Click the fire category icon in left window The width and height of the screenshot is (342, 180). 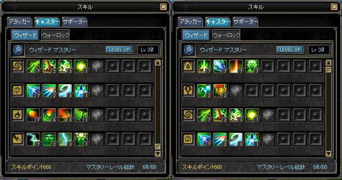click(17, 115)
